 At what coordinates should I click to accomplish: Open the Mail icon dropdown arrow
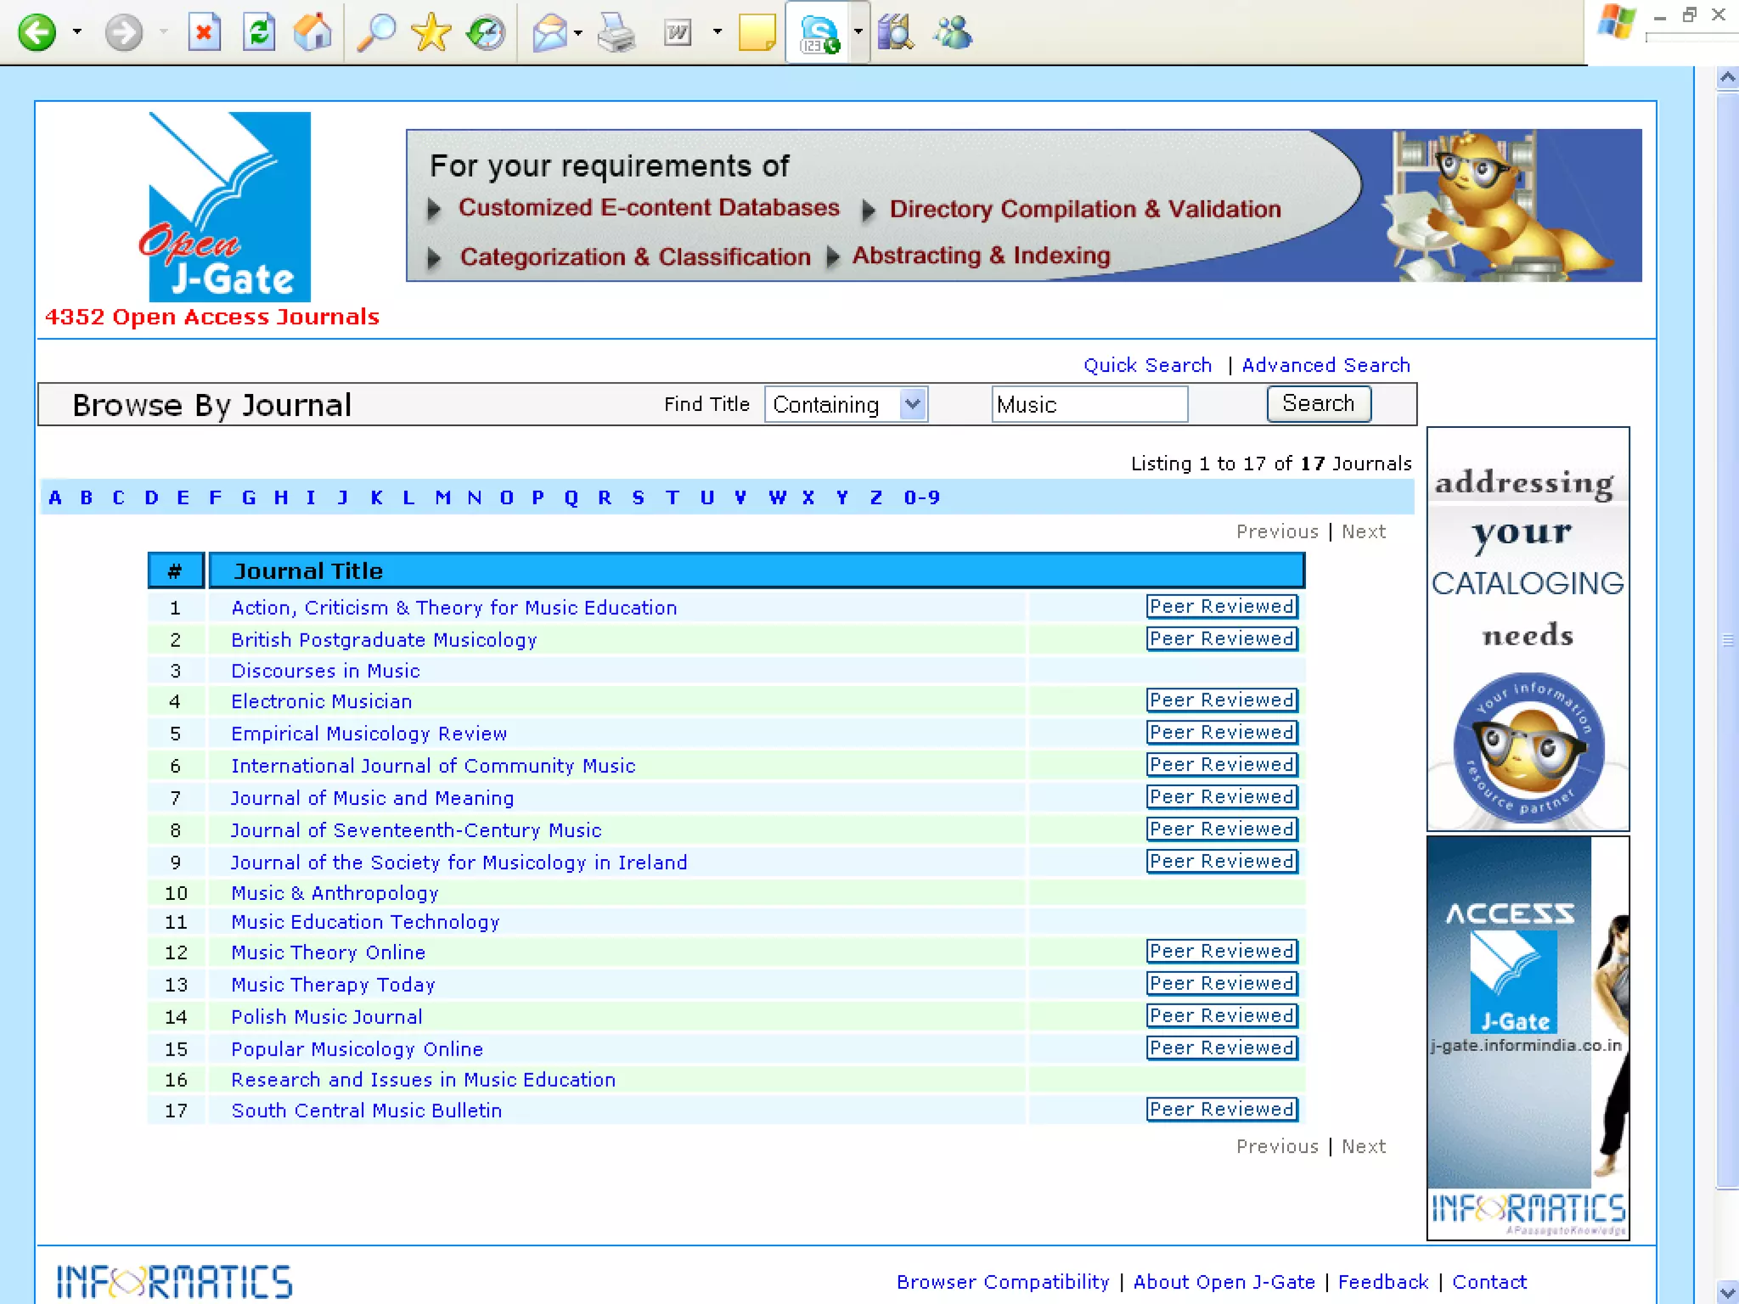click(x=578, y=33)
